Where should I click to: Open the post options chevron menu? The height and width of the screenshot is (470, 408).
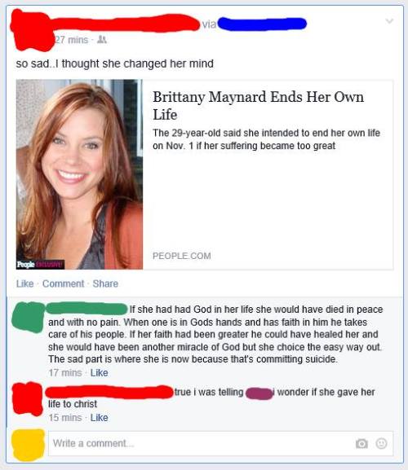(x=389, y=21)
